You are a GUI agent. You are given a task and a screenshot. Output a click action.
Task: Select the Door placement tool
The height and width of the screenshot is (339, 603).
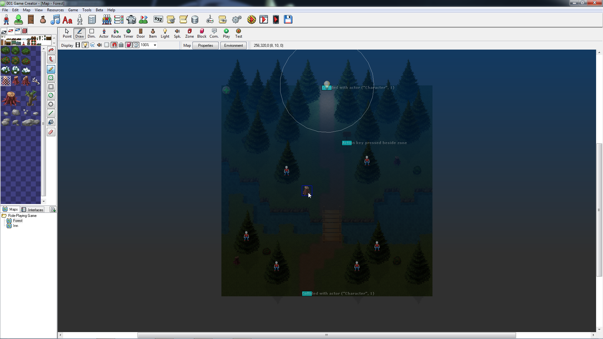tap(140, 33)
